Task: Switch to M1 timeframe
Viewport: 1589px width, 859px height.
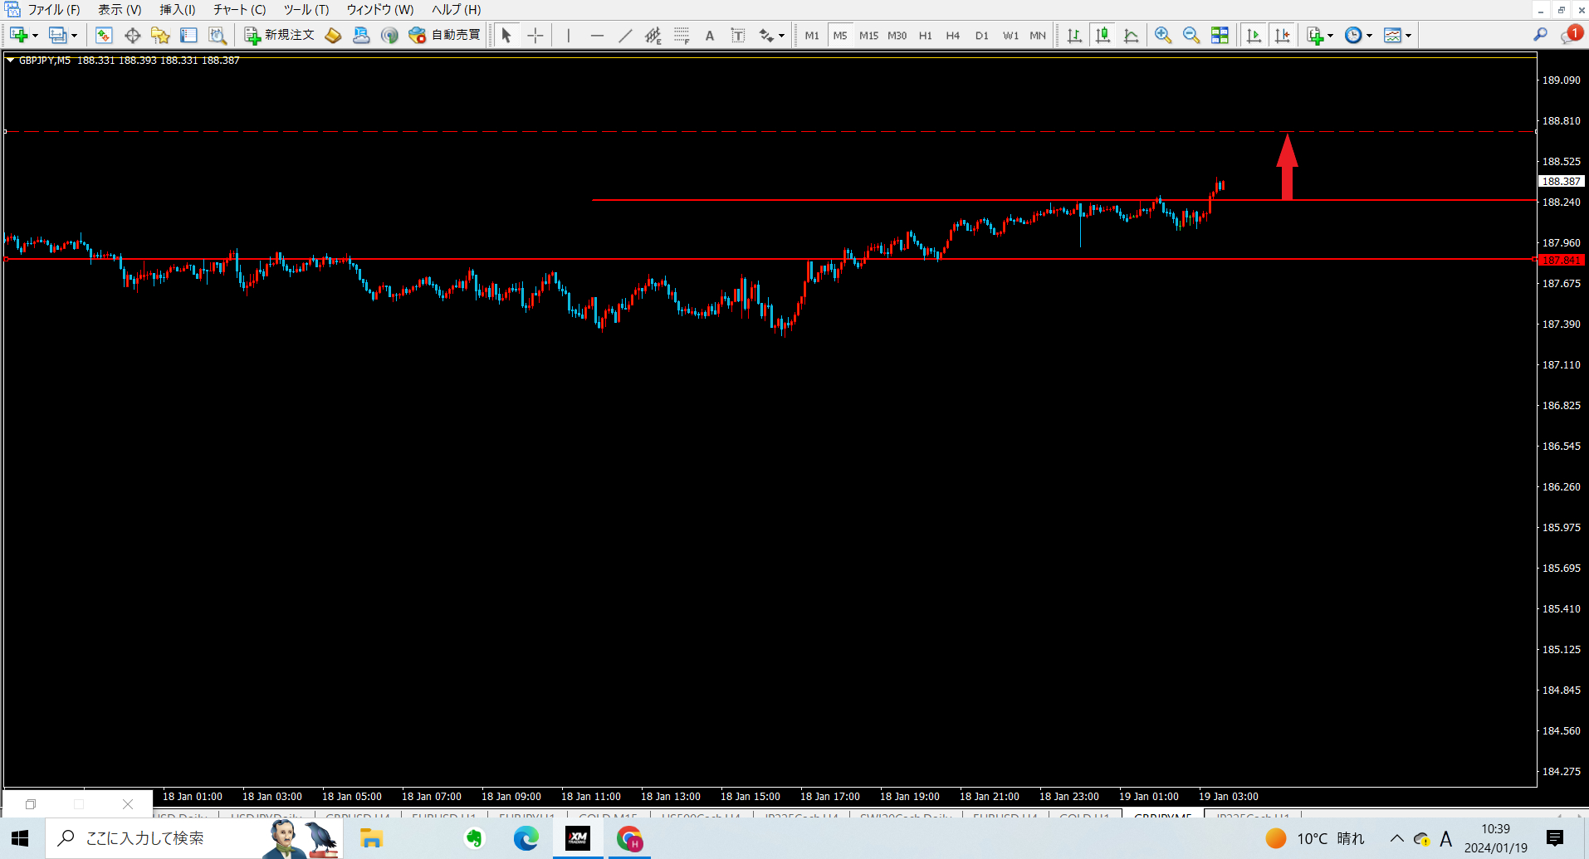Action: coord(812,35)
